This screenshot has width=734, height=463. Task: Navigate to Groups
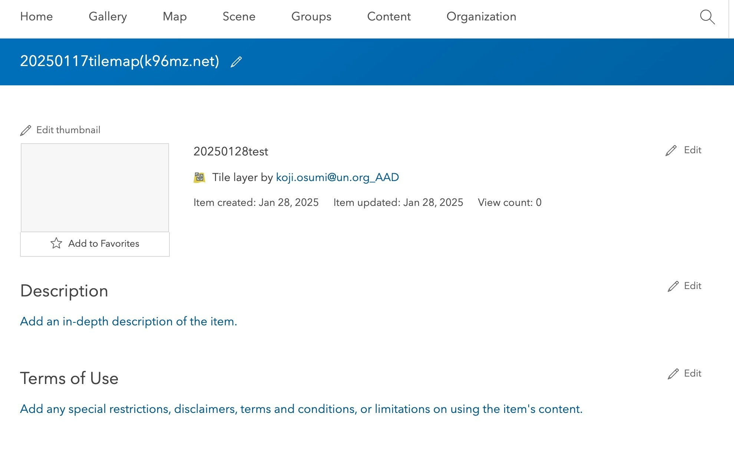(311, 17)
